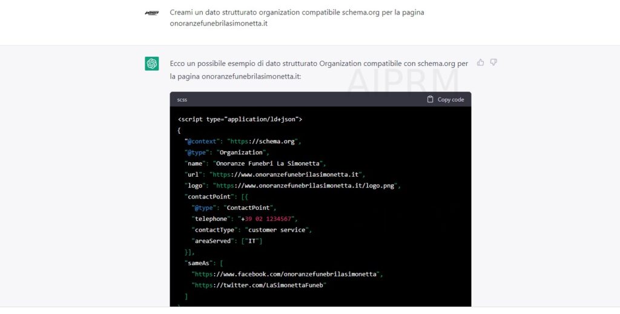Click the clipboard icon in the code header
Screen dimensions: 620x314
430,100
